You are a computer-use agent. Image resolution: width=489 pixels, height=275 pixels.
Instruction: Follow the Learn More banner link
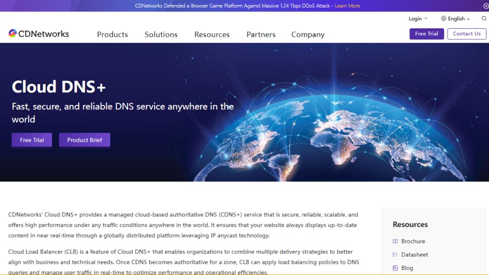coord(347,6)
